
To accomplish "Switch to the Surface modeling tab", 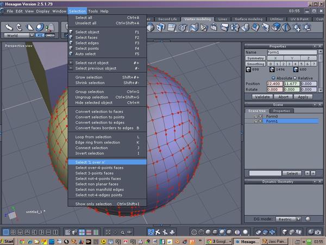I will 248,19.
